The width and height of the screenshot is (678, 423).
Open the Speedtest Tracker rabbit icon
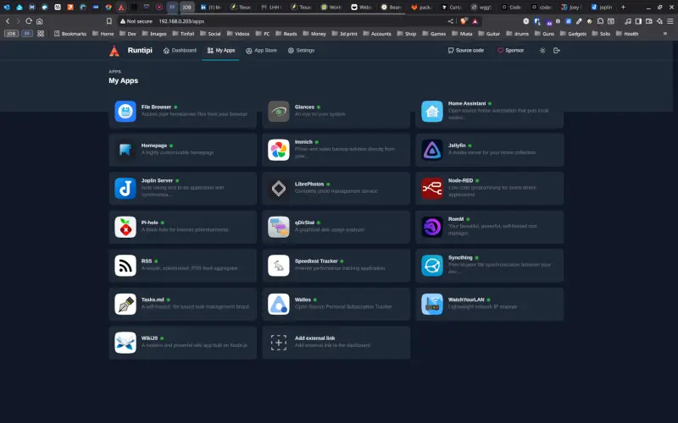pos(279,265)
